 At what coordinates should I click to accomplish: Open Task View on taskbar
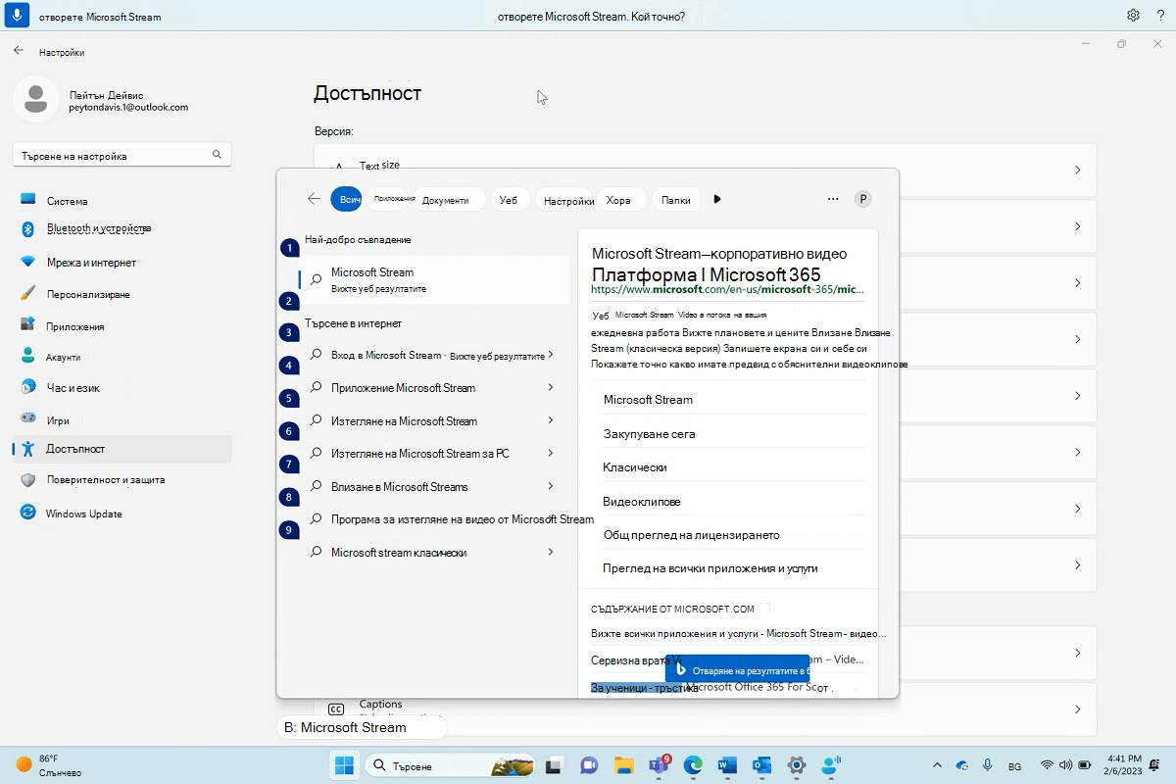tap(554, 765)
